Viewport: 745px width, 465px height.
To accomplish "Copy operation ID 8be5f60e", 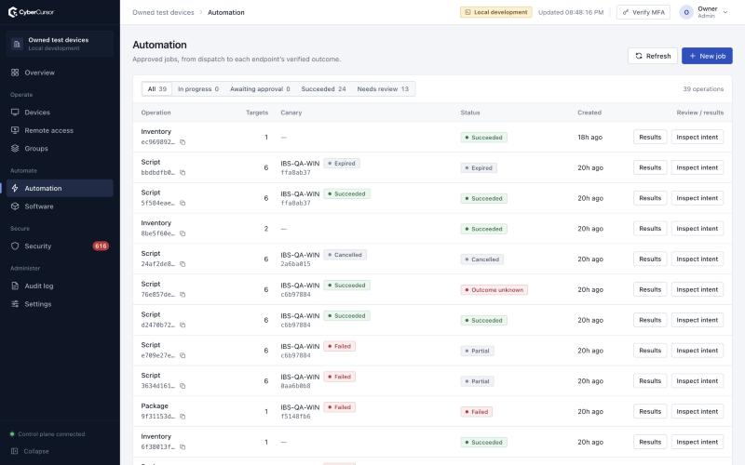I will pos(183,233).
